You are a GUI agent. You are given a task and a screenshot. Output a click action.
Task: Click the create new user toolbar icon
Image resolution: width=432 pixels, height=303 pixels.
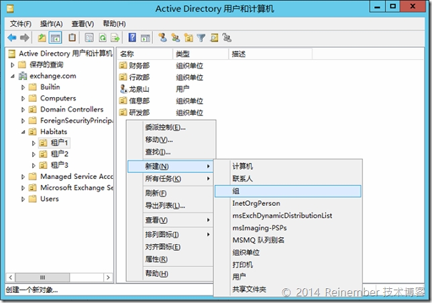tap(162, 38)
